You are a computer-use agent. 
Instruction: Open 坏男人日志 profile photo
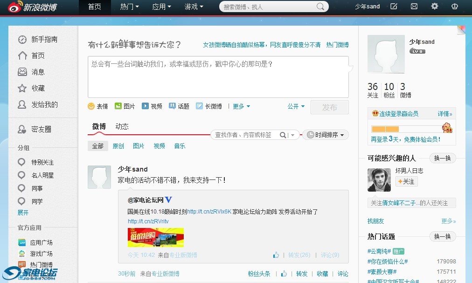pyautogui.click(x=379, y=180)
